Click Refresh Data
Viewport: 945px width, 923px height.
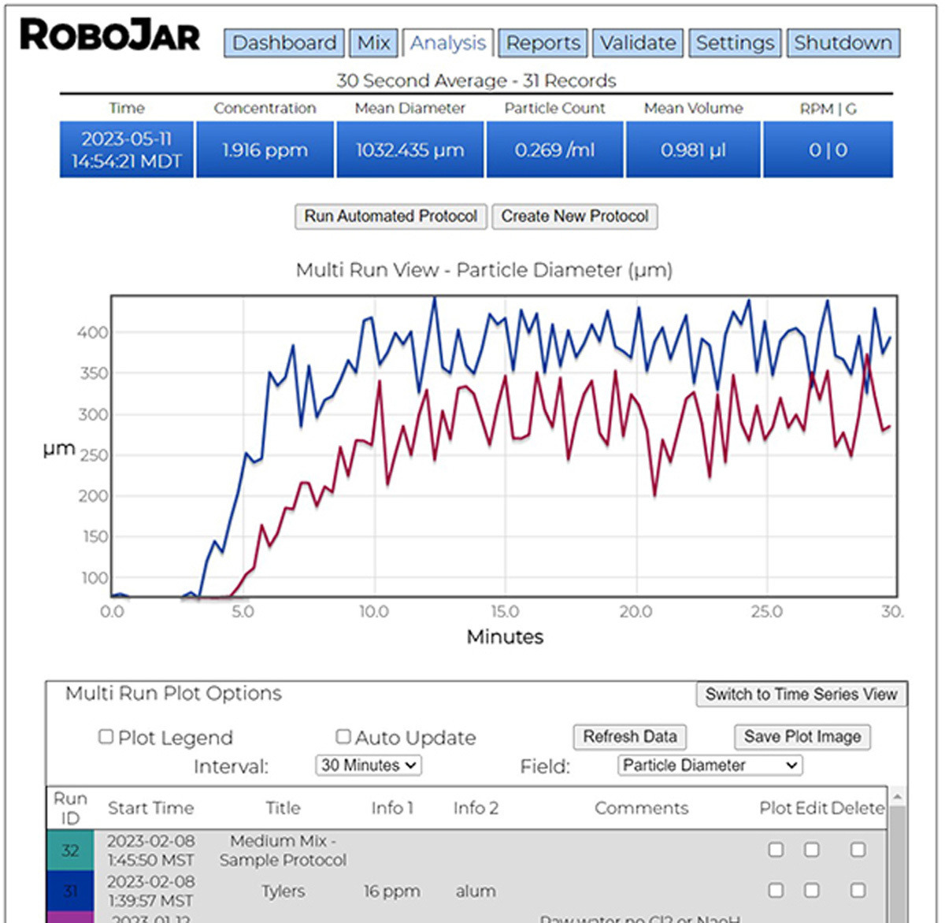click(629, 736)
